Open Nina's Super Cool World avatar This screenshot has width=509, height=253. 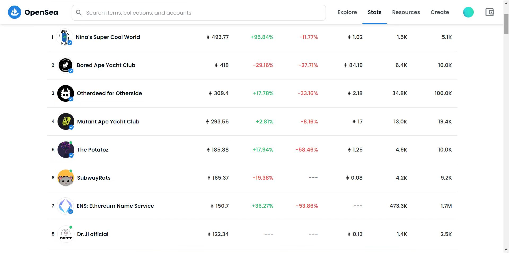point(65,37)
